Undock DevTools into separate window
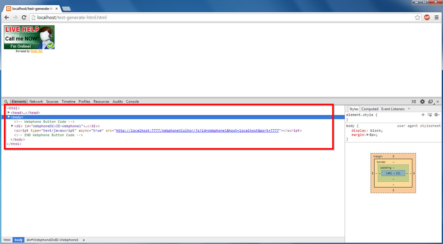The width and height of the screenshot is (443, 244). click(431, 102)
